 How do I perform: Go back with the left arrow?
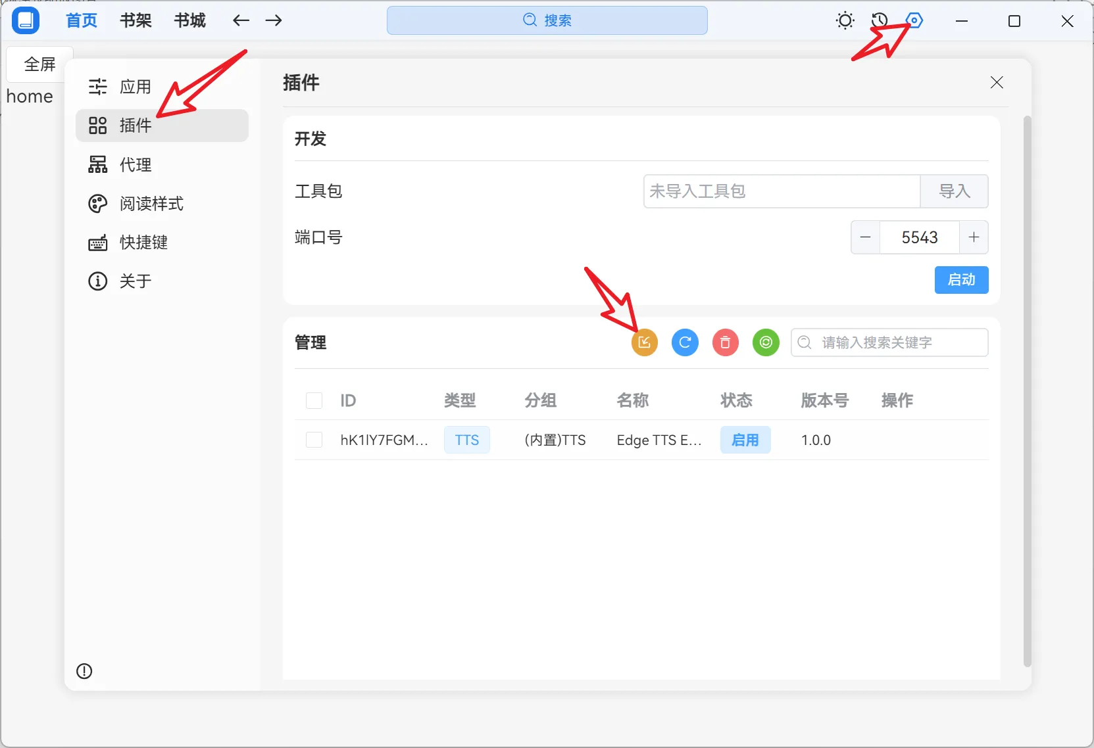(x=241, y=20)
